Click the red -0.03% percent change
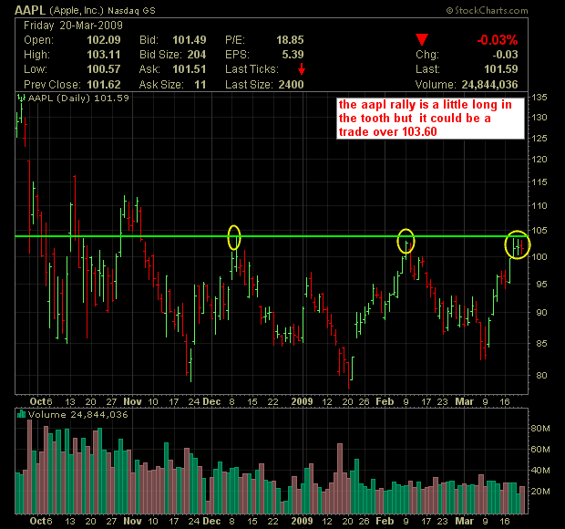Image resolution: width=565 pixels, height=529 pixels. 498,39
